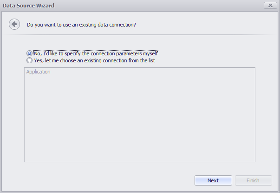Viewport: 280px width, 193px height.
Task: Return to previous wizard page via round arrow
Action: 14,24
